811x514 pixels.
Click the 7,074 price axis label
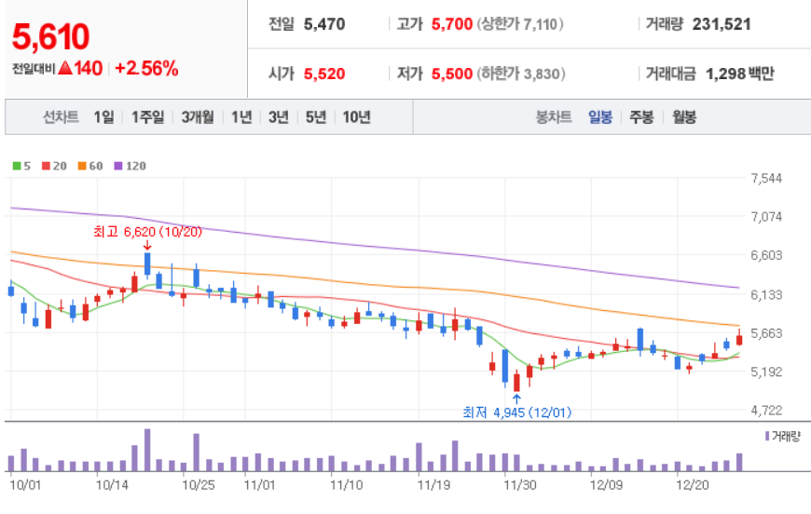tap(766, 217)
